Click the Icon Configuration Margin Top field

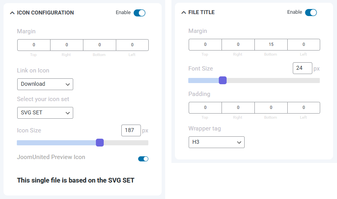(34, 45)
